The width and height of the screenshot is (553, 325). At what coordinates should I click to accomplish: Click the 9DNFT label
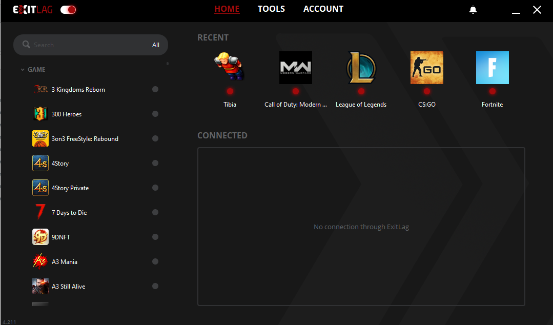[60, 237]
